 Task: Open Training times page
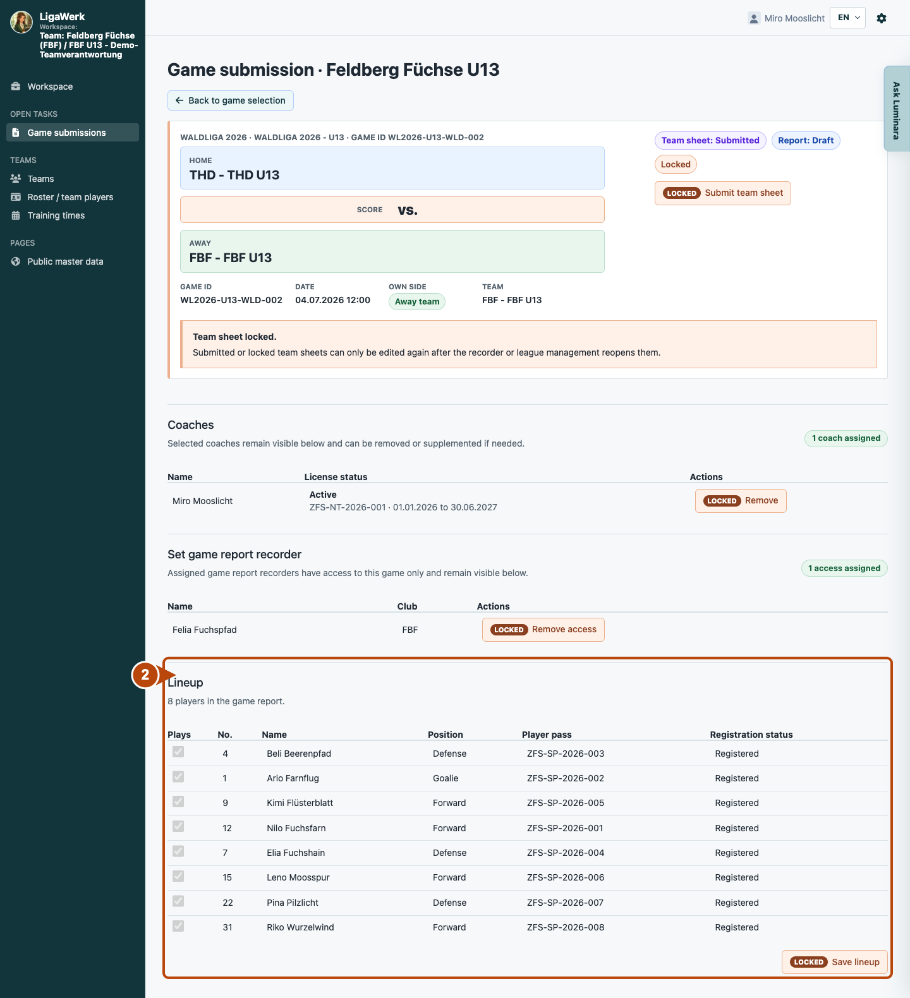point(73,215)
